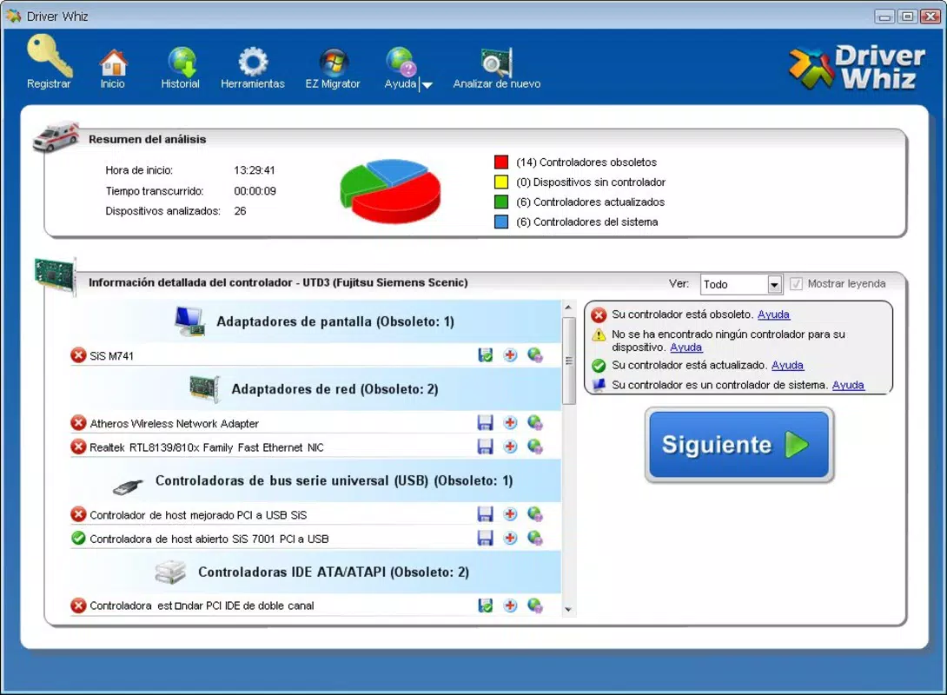Click globe icon for Controladora de host abierto
This screenshot has height=695, width=947.
535,538
